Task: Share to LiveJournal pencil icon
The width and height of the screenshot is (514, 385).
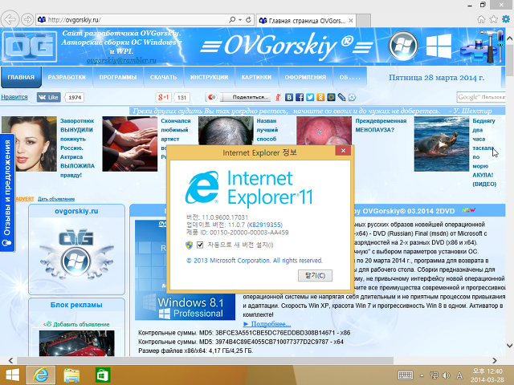Action: 341,97
